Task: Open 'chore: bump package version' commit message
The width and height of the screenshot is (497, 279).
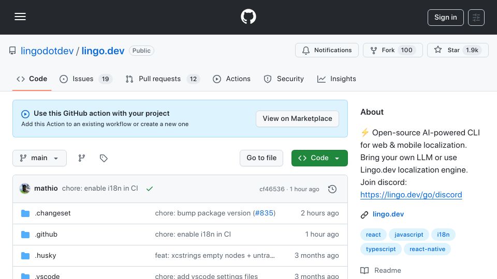Action: 203,213
